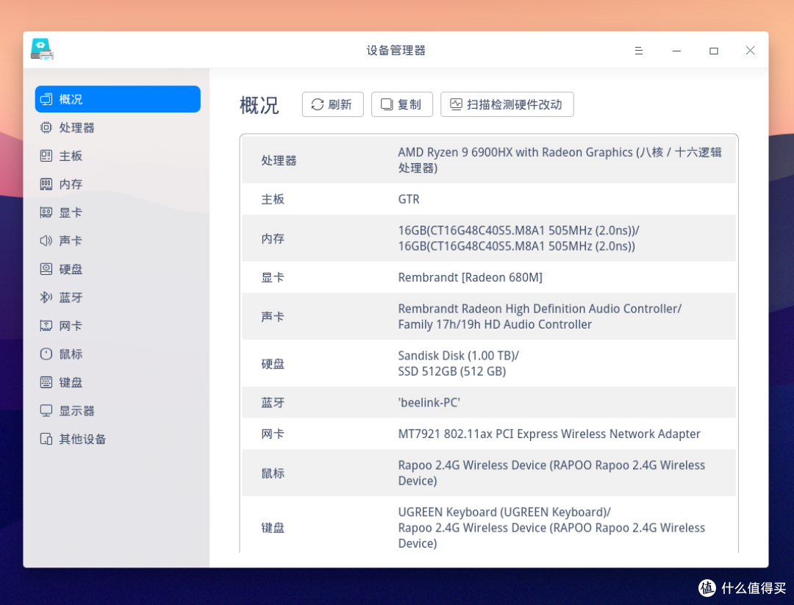
Task: Click the refresh arrow icon on 刷新 button
Action: point(318,104)
